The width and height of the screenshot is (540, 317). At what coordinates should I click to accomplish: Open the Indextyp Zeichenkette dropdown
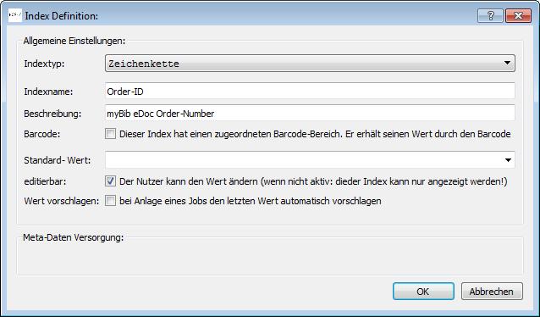click(x=310, y=64)
